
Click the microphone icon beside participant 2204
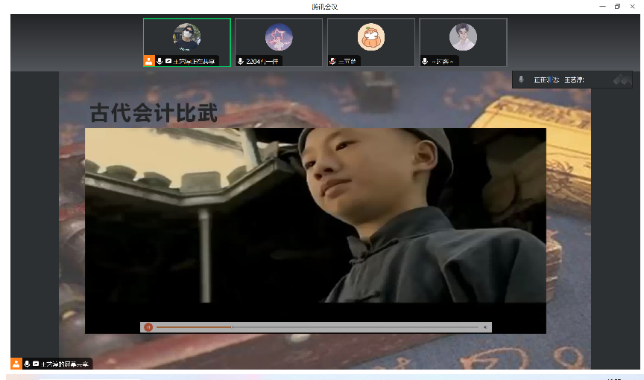(x=241, y=61)
